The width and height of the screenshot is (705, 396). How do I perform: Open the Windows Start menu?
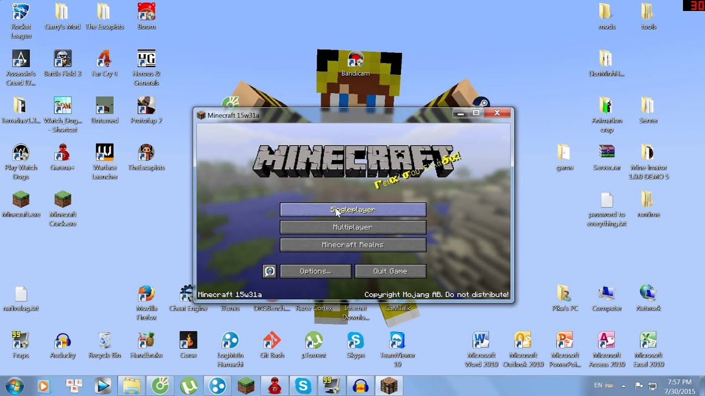pyautogui.click(x=15, y=386)
